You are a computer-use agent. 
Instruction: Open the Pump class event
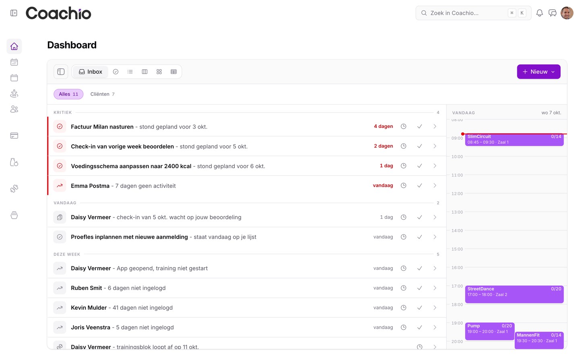tap(490, 331)
